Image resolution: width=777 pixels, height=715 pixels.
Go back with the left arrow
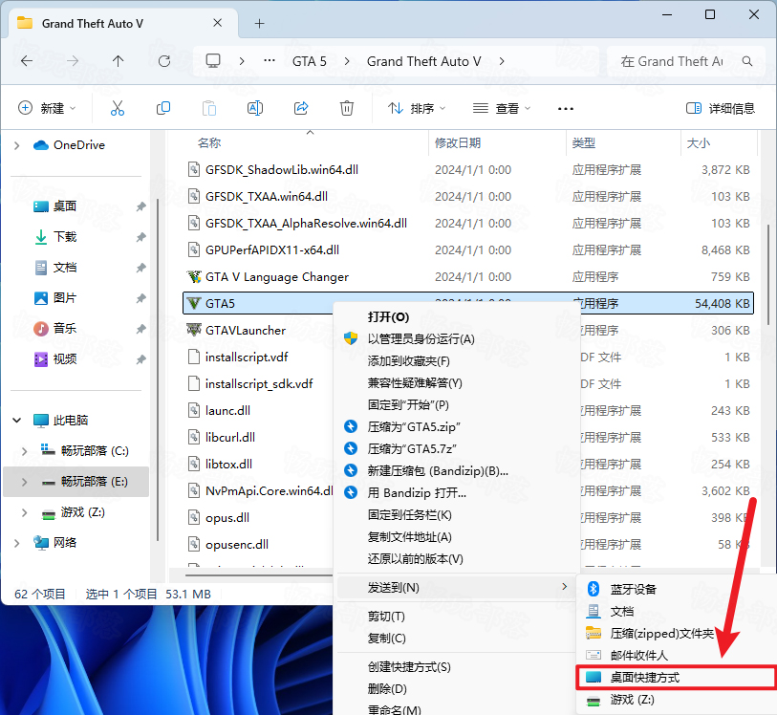[x=27, y=61]
